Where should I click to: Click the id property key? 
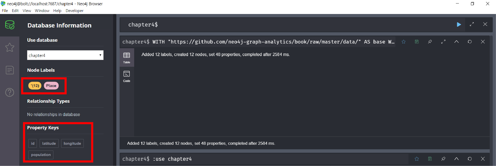coord(33,143)
